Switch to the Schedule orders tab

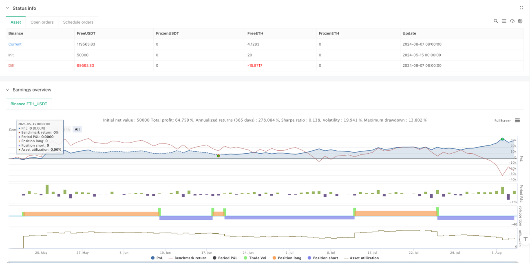pos(78,22)
